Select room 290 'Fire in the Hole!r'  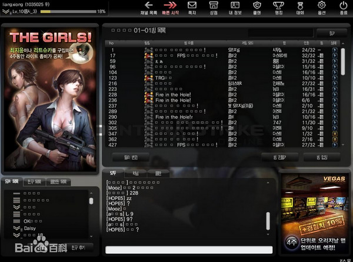point(222,117)
